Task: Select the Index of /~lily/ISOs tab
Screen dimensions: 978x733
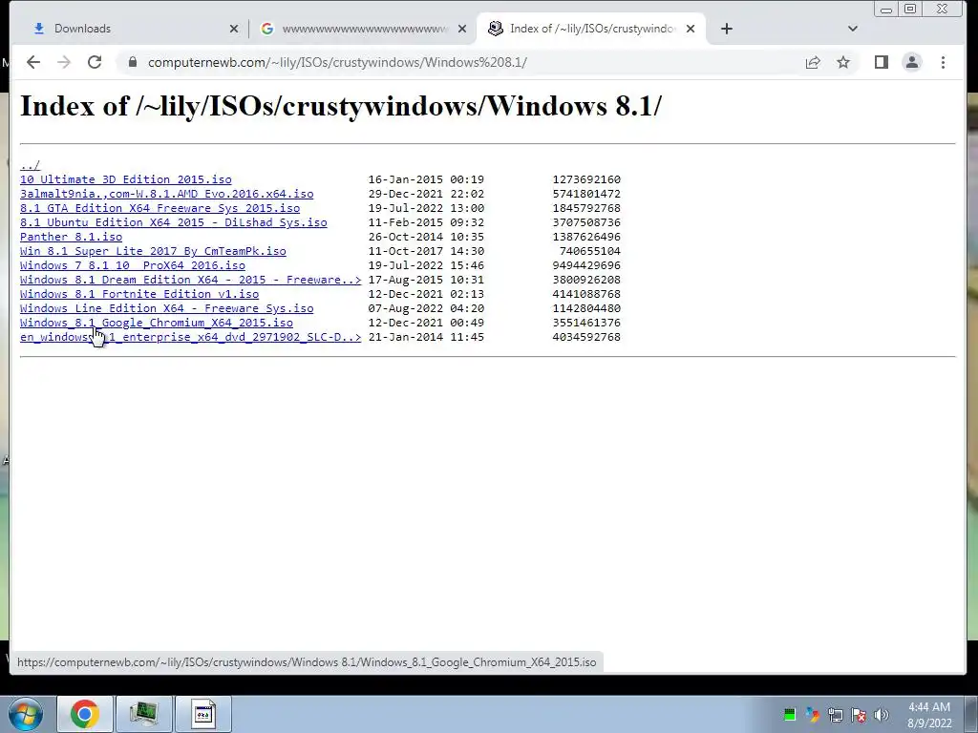Action: [x=589, y=29]
